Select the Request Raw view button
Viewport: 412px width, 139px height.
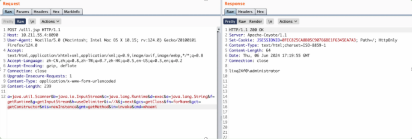click(20, 21)
